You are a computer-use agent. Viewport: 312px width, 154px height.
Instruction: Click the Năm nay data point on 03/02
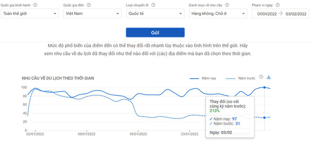coord(264,88)
